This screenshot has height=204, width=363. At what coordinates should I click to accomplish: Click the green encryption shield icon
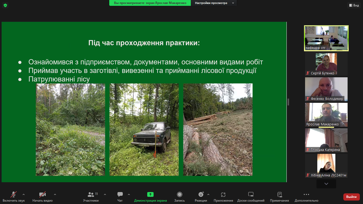click(x=5, y=5)
